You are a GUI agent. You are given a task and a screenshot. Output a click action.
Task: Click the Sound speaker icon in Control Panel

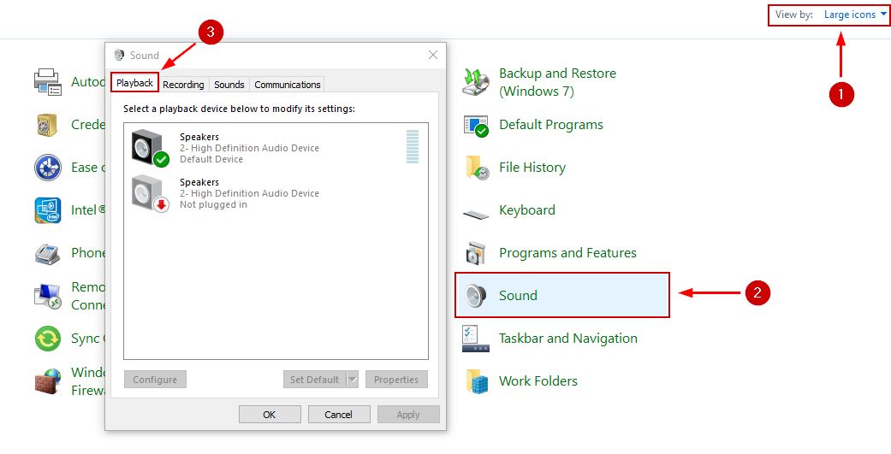pos(476,296)
